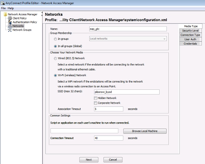Enable the Corporate Network checkbox
Screen dimensions: 205x164
click(96, 103)
